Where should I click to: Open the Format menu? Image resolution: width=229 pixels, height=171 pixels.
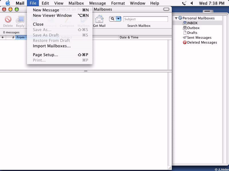tap(118, 3)
